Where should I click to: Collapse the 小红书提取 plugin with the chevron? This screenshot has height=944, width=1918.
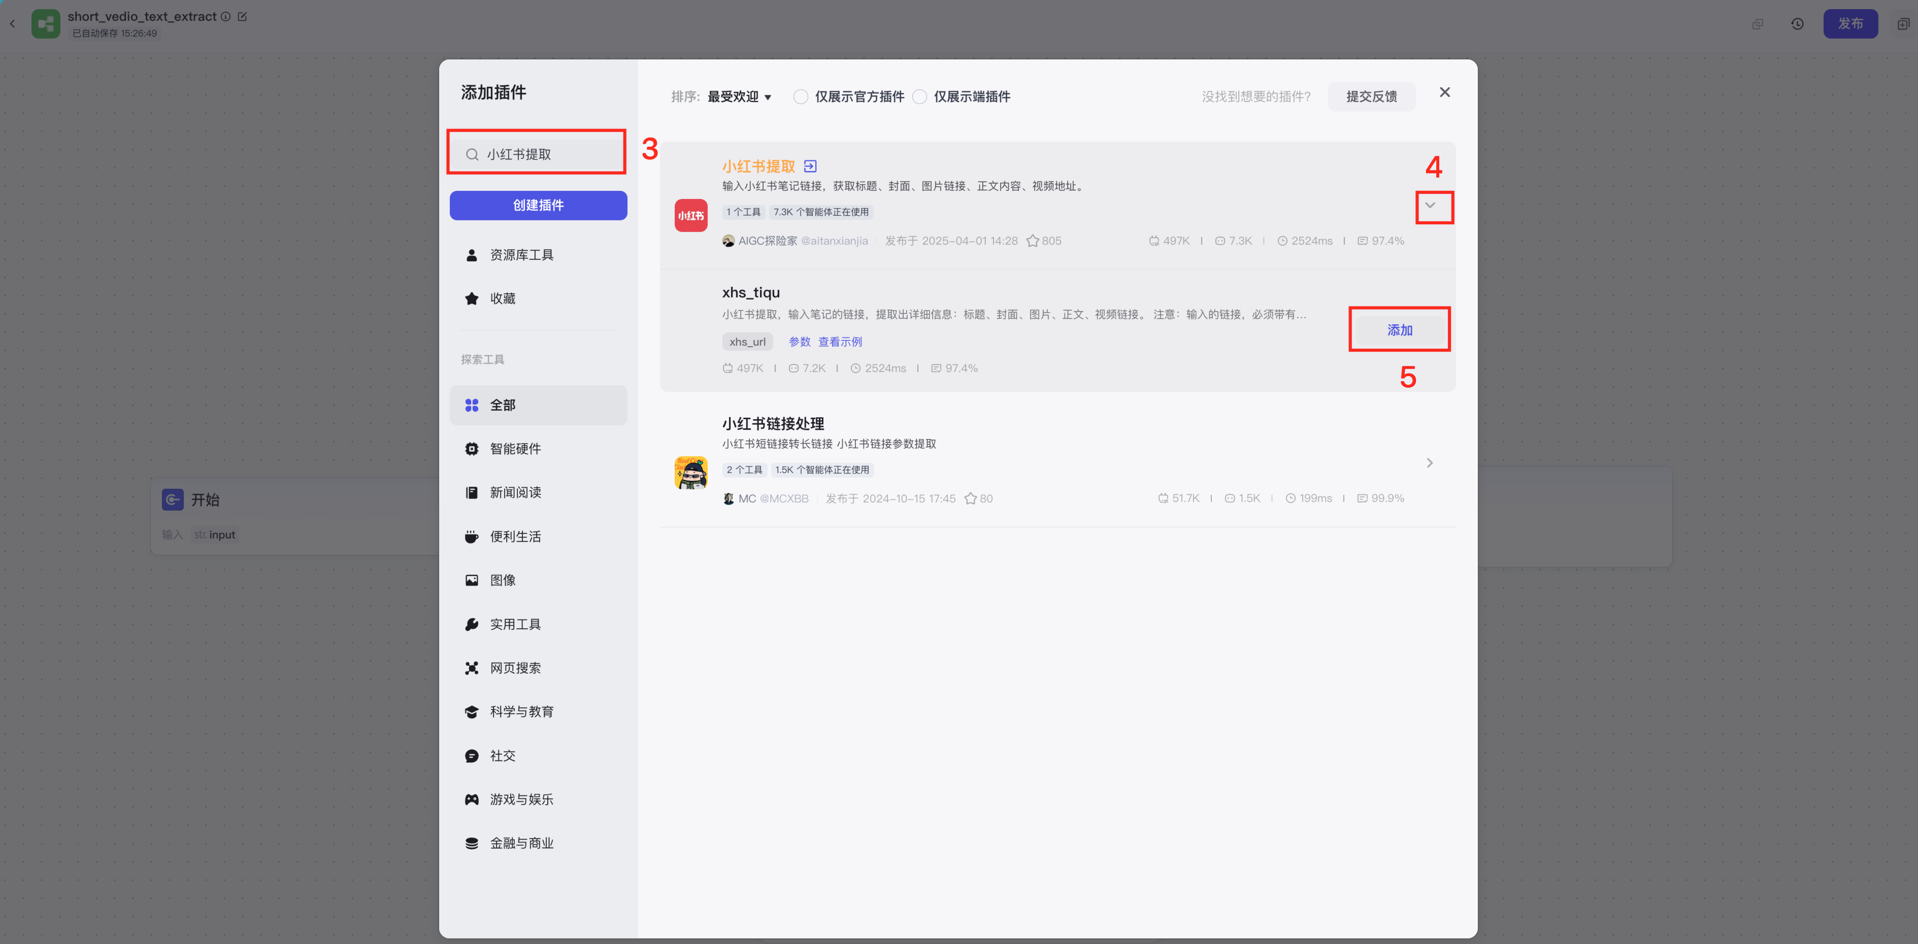point(1430,206)
